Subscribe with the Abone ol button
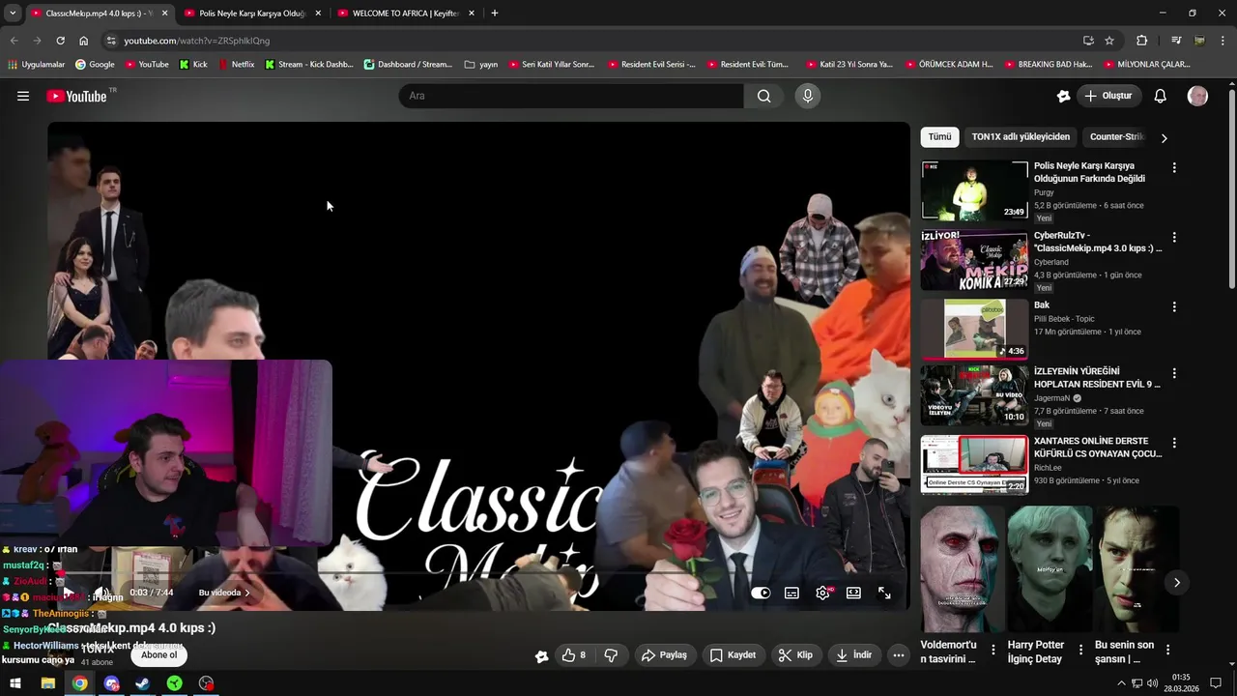 [x=159, y=654]
